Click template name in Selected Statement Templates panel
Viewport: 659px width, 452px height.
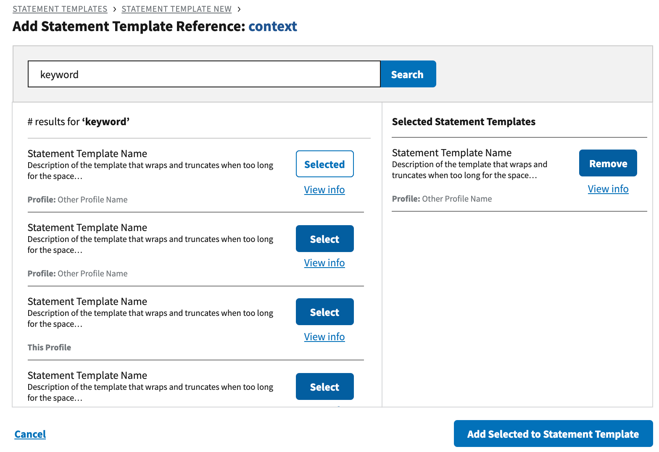coord(452,153)
